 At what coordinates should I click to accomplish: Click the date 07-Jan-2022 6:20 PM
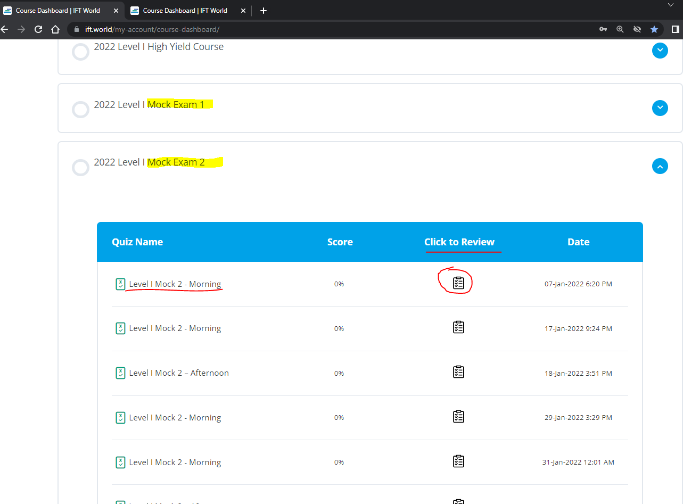tap(578, 284)
